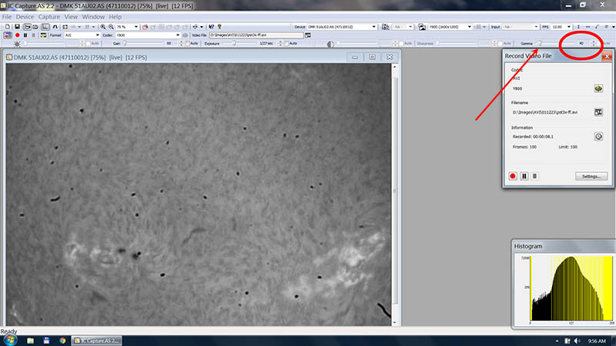The width and height of the screenshot is (616, 346).
Task: Click the Gamma slider handle
Action: (x=539, y=43)
